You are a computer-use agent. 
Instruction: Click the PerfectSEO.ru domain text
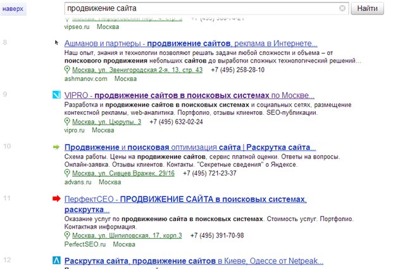(85, 244)
